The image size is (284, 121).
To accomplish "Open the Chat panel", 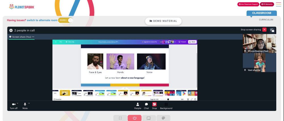I will (x=146, y=106).
